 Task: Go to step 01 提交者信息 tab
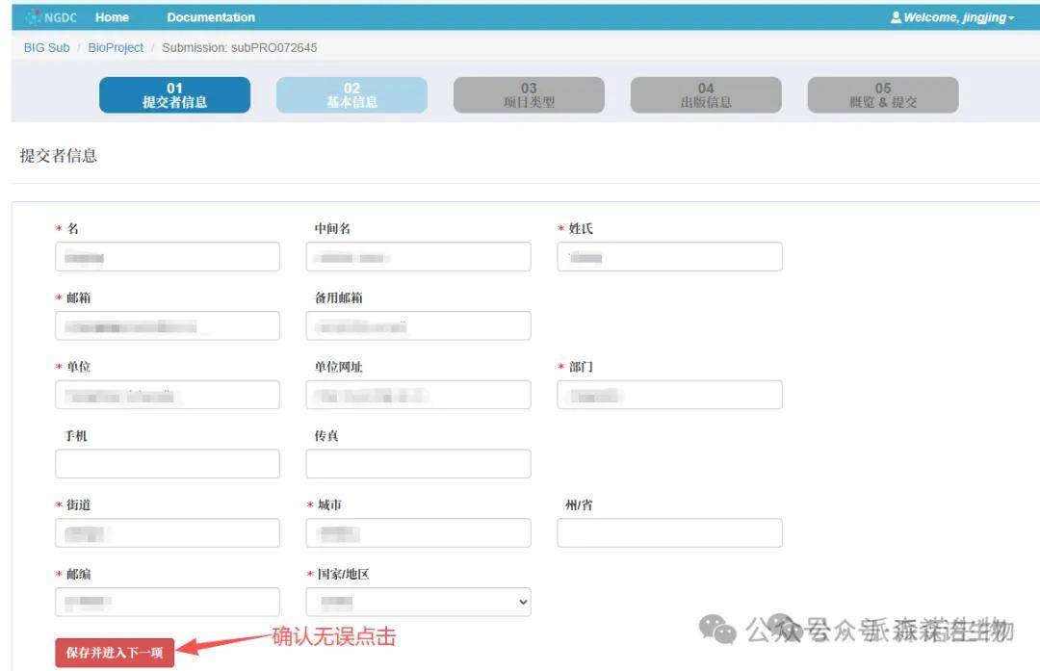[174, 95]
